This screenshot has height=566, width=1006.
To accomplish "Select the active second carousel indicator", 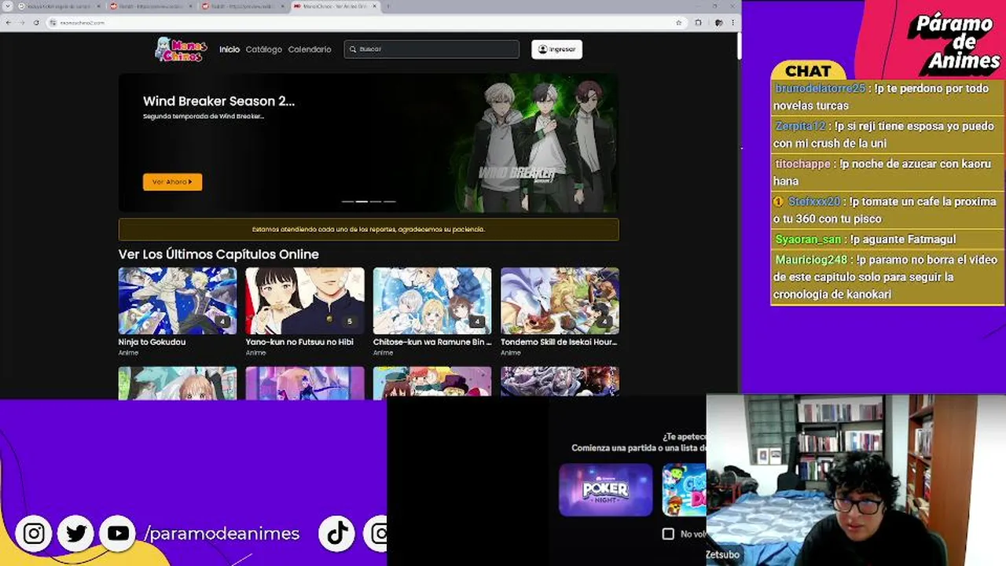I will 362,202.
